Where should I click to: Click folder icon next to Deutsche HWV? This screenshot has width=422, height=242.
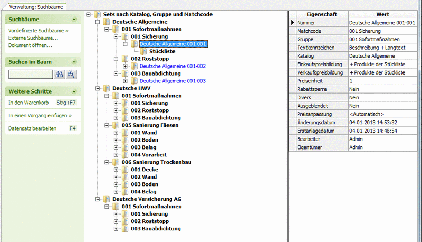(x=107, y=88)
